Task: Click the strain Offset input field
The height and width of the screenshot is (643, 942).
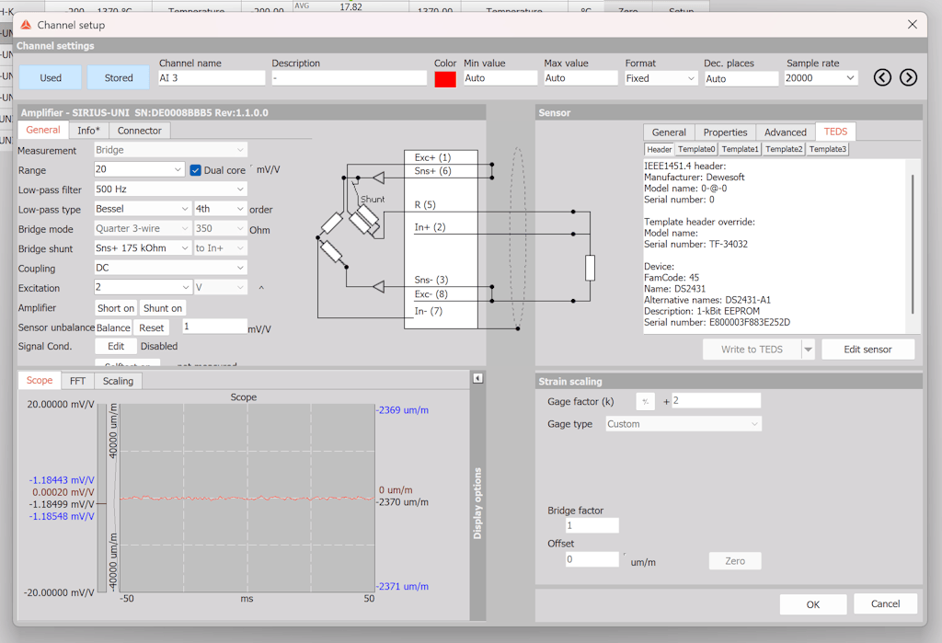Action: [592, 559]
